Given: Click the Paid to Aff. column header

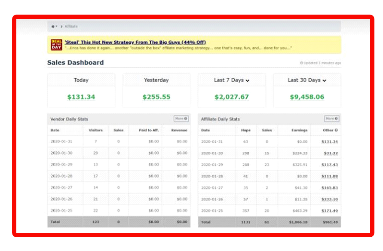Looking at the screenshot, I should point(149,130).
